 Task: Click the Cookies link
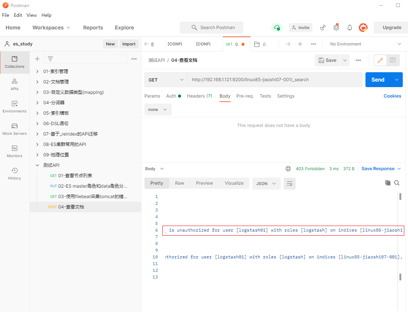click(x=392, y=96)
